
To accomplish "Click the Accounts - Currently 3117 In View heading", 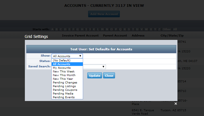I will pyautogui.click(x=104, y=6).
